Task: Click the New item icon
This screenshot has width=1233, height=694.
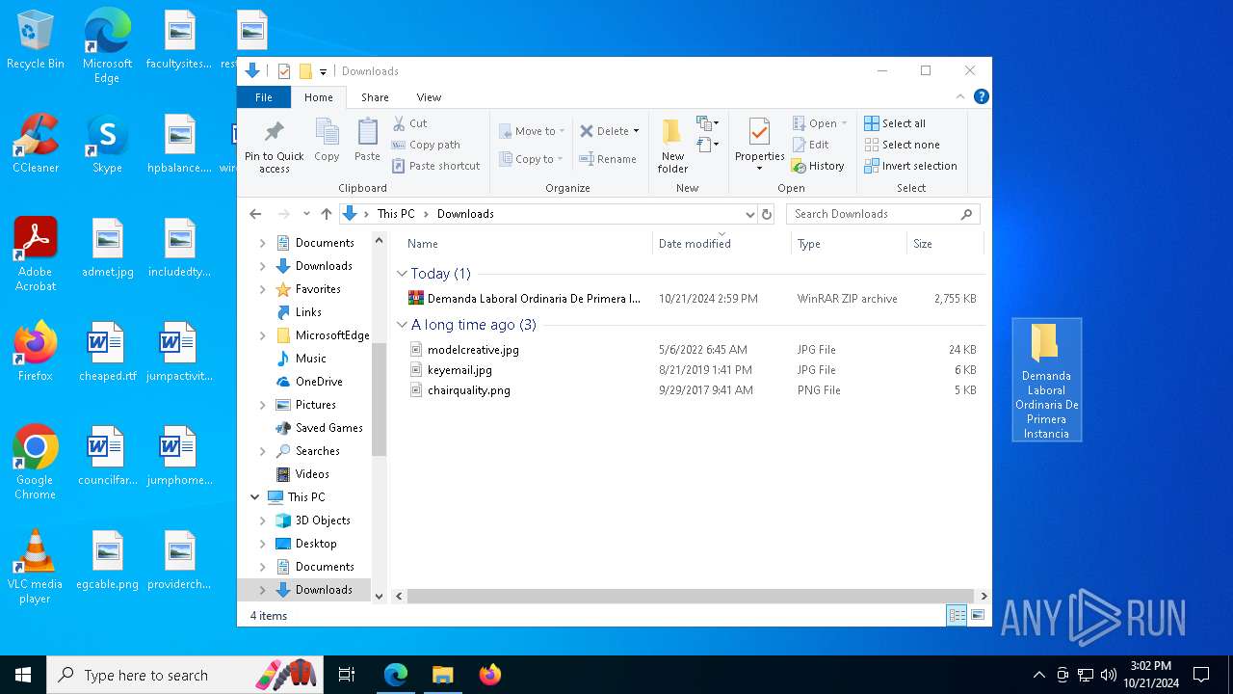Action: (708, 123)
